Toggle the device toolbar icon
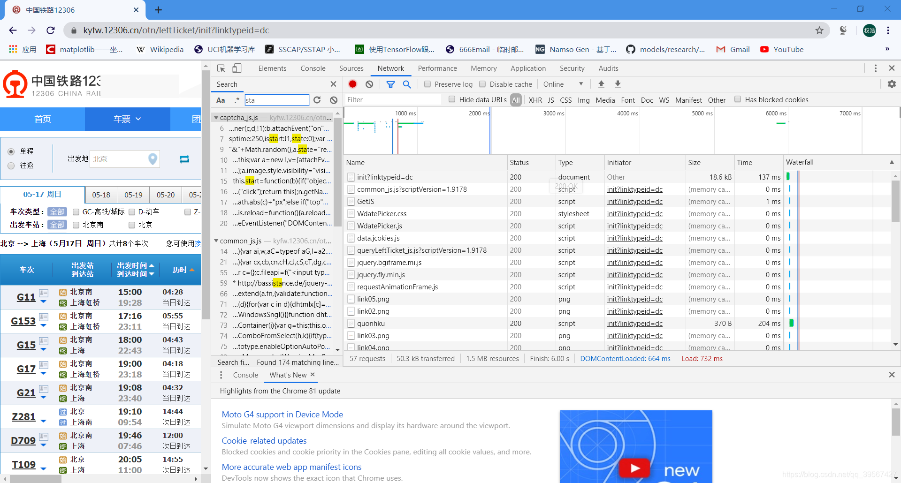Image resolution: width=901 pixels, height=483 pixels. pos(237,68)
